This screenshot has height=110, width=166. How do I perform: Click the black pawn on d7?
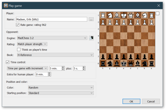click(x=131, y=57)
